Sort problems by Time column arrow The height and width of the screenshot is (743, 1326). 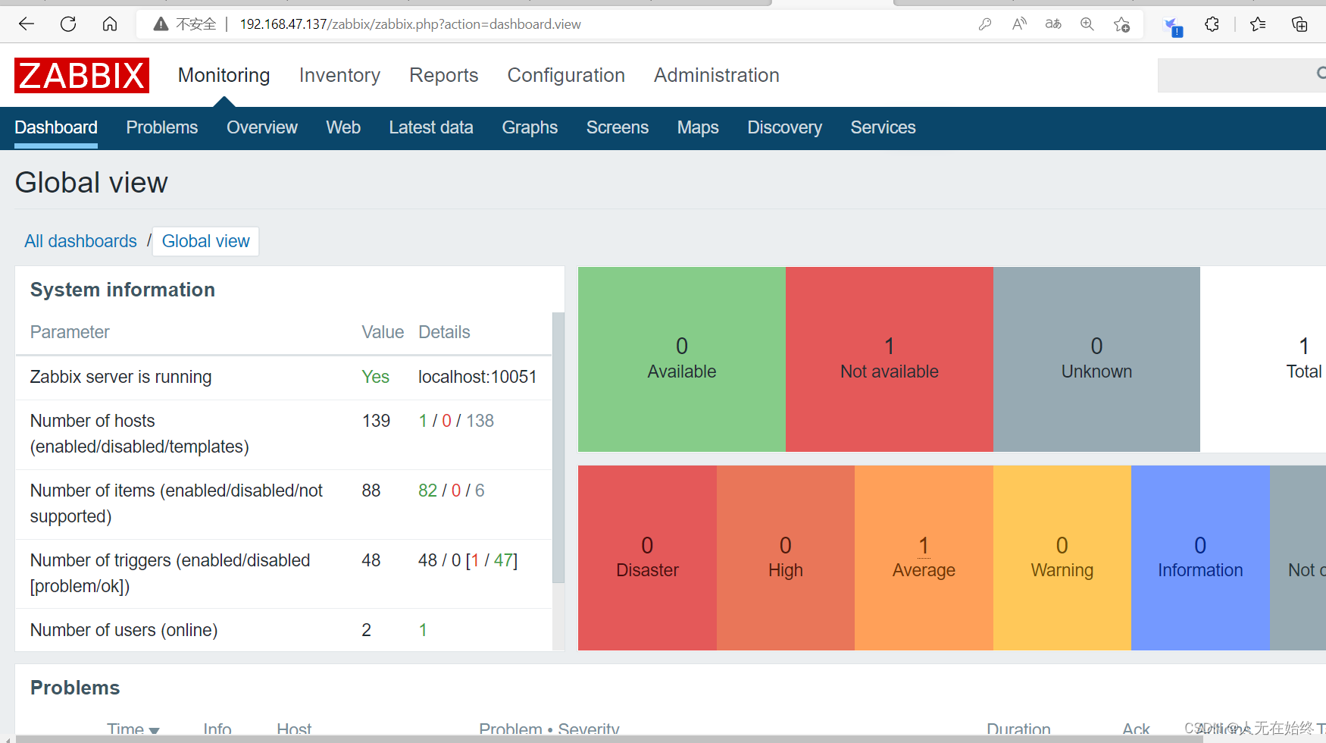pyautogui.click(x=155, y=731)
